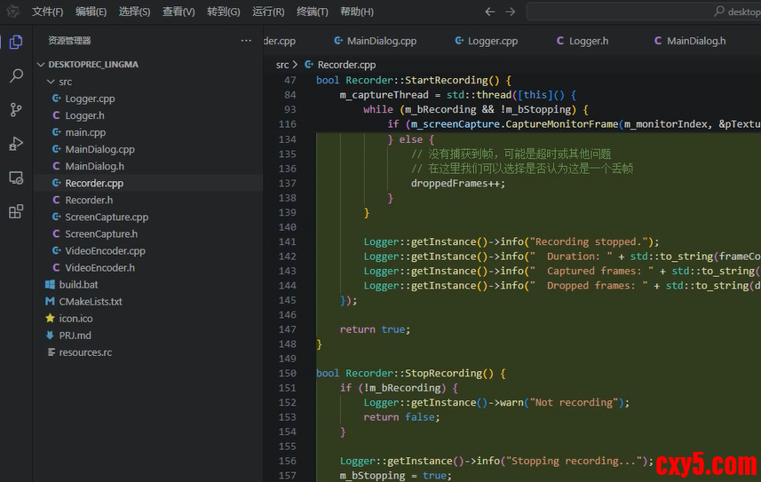
Task: Open the 文件(F) menu
Action: 47,12
